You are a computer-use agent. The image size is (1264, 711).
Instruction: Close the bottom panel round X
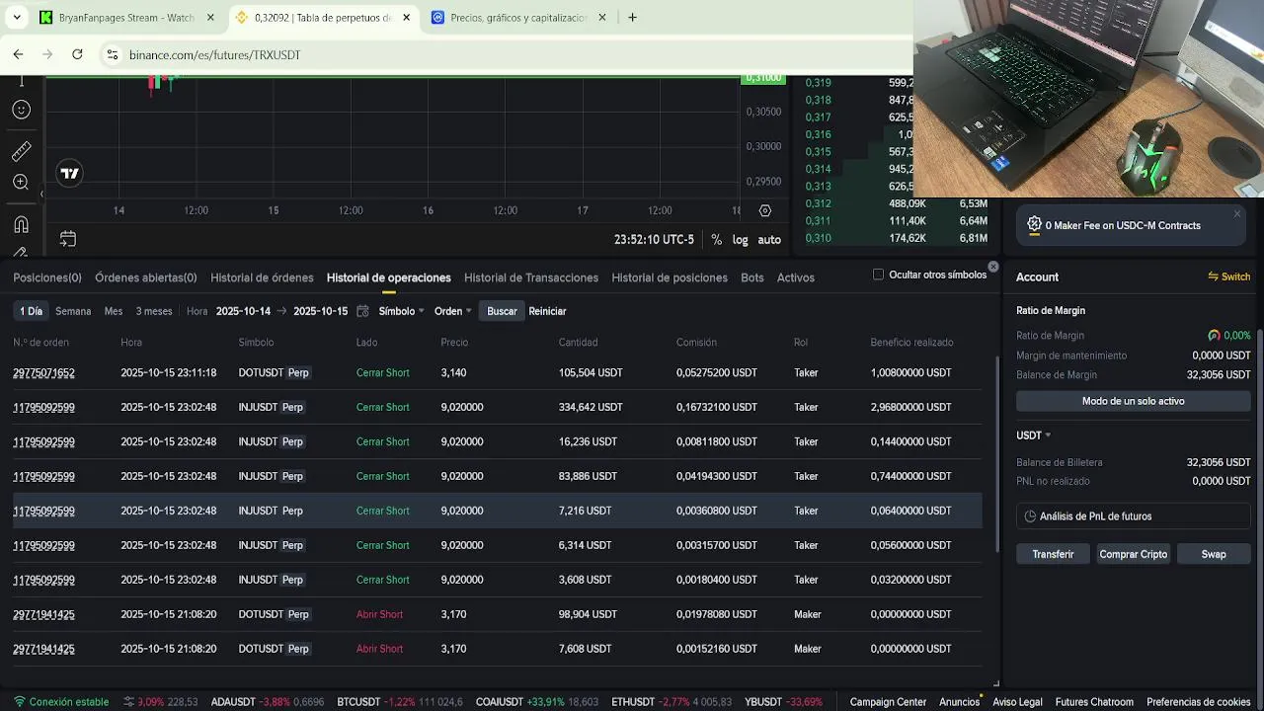click(x=993, y=267)
